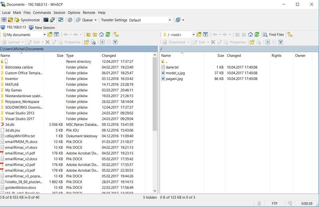Open the Help menu
Viewport: 319px width, 207px height.
click(102, 12)
